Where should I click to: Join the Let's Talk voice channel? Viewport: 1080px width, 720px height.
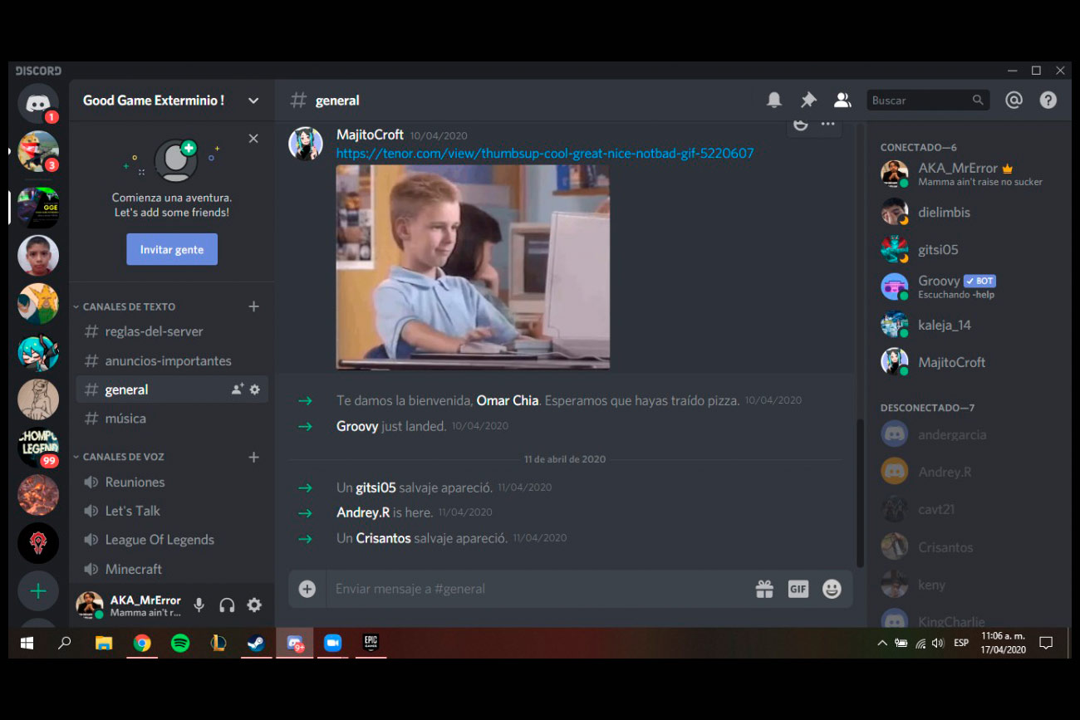tap(172, 511)
